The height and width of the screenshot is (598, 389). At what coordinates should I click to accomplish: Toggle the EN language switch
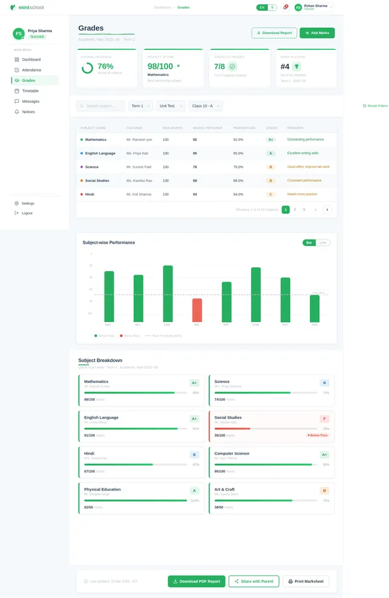262,7
